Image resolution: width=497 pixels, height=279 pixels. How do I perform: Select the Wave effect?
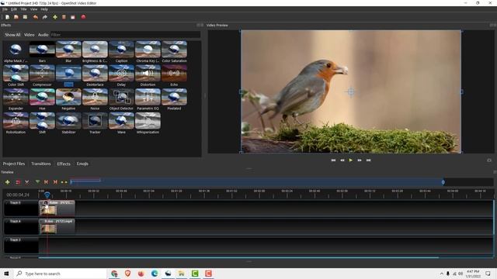[121, 123]
